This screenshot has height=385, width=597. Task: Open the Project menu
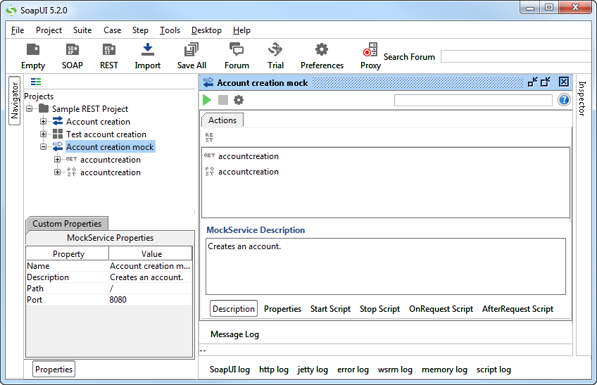pyautogui.click(x=49, y=30)
